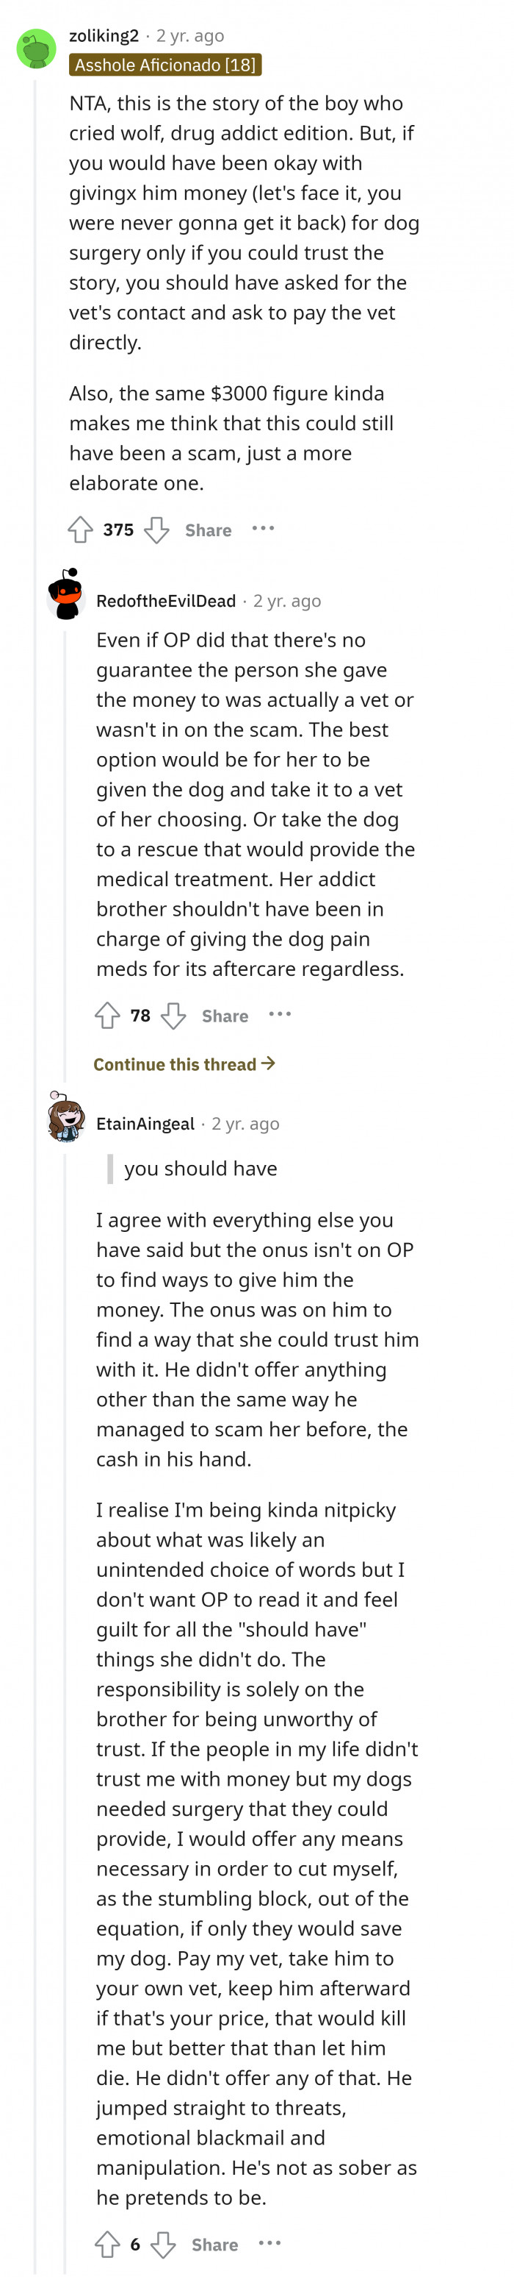Downvote zoliking2's comment
The width and height of the screenshot is (514, 2277).
click(x=156, y=530)
